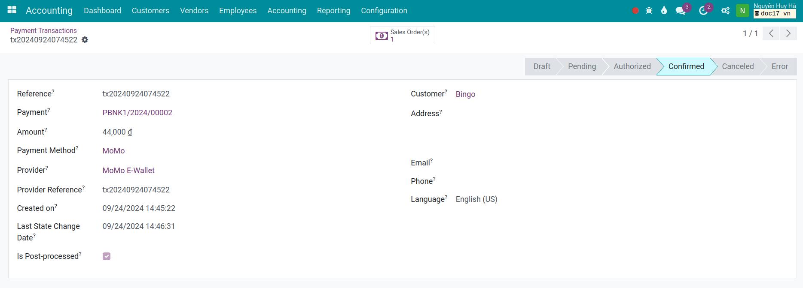The height and width of the screenshot is (288, 803).
Task: Toggle the Is Post-processed checkbox
Action: pos(107,256)
